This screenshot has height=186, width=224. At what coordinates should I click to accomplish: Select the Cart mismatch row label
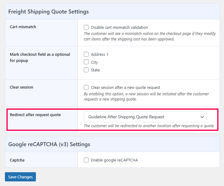tap(23, 27)
